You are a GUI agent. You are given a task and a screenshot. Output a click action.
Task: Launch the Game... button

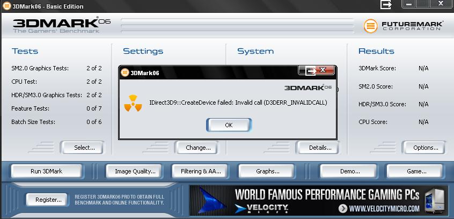pyautogui.click(x=416, y=171)
